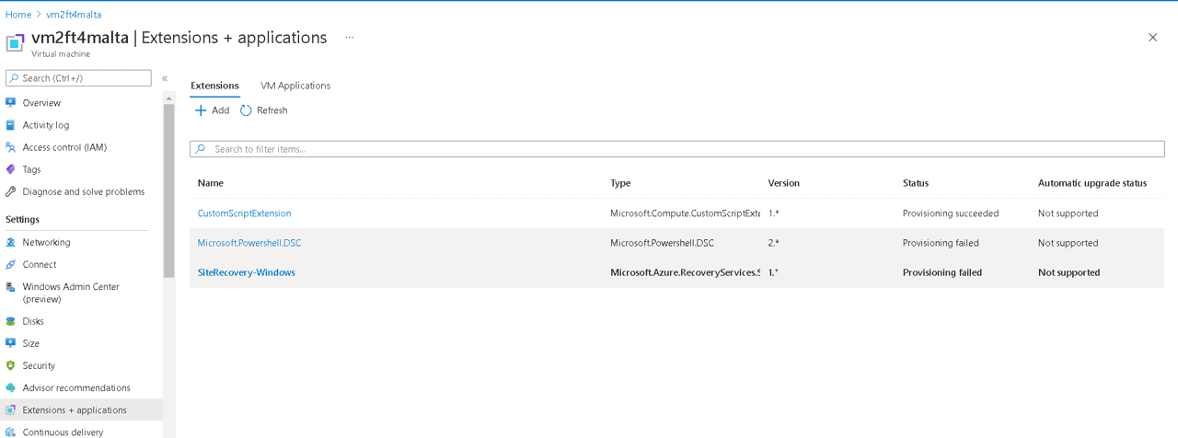This screenshot has height=438, width=1178.
Task: Click 'Provisioning succeeded' status cell
Action: tap(951, 213)
